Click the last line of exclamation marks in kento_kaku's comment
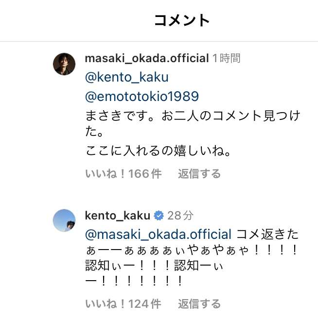The height and width of the screenshot is (319, 318). pos(134,281)
